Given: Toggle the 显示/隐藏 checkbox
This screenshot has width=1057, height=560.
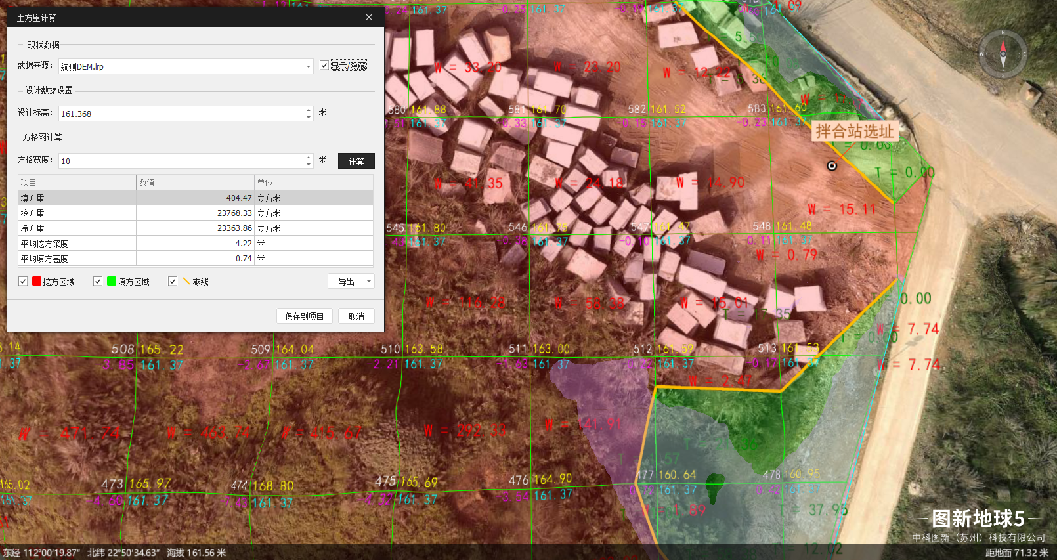Looking at the screenshot, I should click(x=324, y=66).
